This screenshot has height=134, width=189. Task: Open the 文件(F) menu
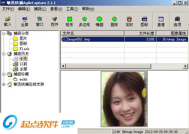[x=8, y=9]
